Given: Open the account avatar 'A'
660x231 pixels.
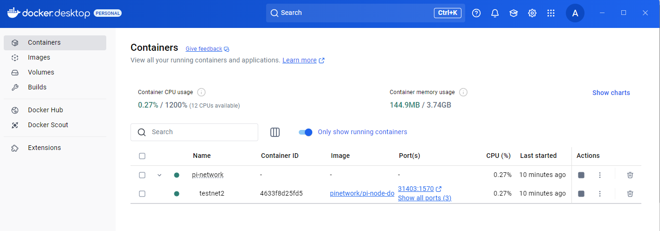Looking at the screenshot, I should (575, 13).
